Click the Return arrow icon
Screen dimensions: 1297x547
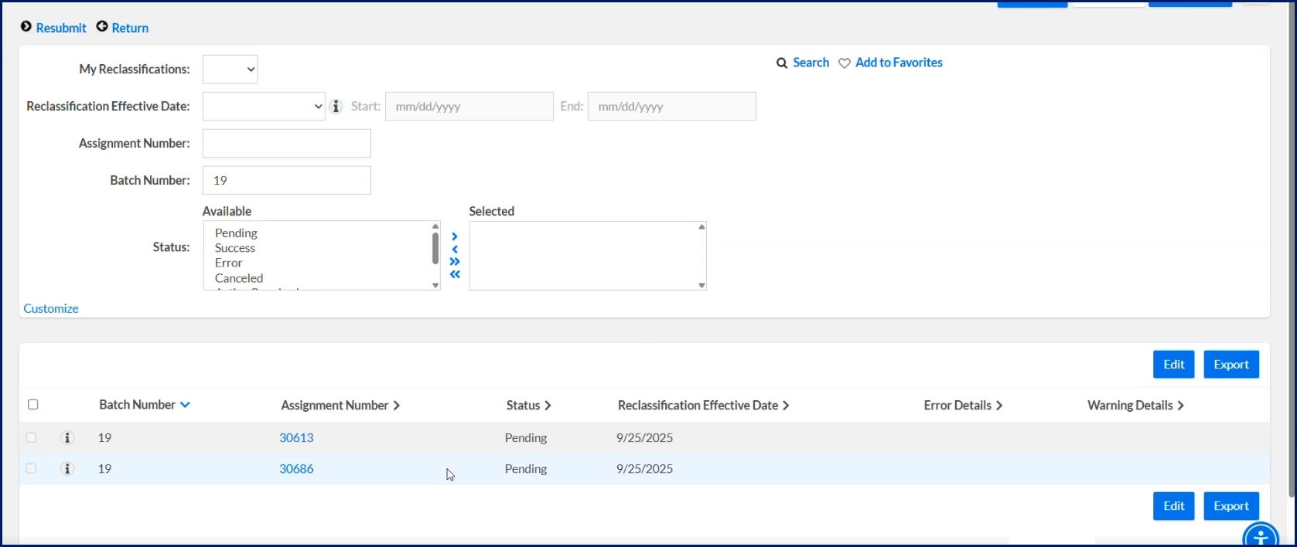pyautogui.click(x=102, y=27)
